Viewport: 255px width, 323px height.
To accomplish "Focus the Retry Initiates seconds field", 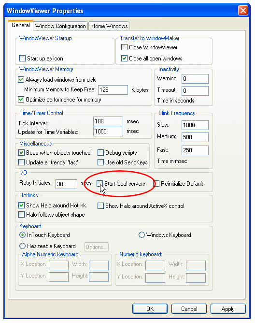I will pyautogui.click(x=66, y=184).
